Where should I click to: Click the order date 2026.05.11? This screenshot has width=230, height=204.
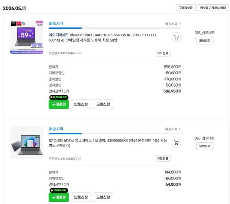(x=15, y=8)
